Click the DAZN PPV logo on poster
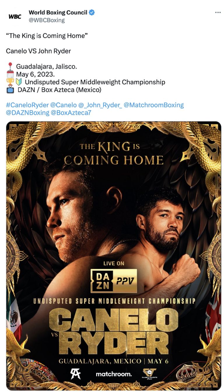This screenshot has height=392, width=224. pos(114,281)
